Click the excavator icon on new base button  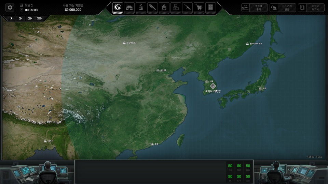(x=274, y=8)
